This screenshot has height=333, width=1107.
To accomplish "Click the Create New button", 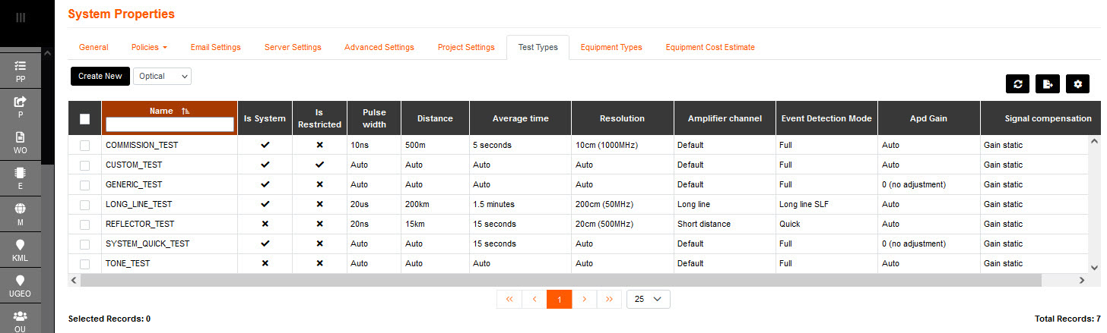I will [x=100, y=76].
